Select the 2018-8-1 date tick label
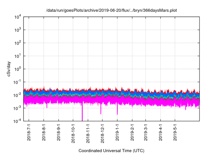Image resolution: width=220 pixels, height=154 pixels. point(44,133)
